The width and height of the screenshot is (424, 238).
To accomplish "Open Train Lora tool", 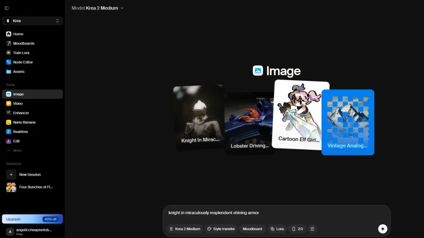I will pos(32,53).
